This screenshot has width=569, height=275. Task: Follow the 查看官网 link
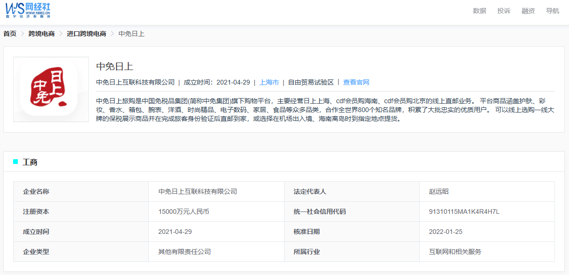[356, 82]
